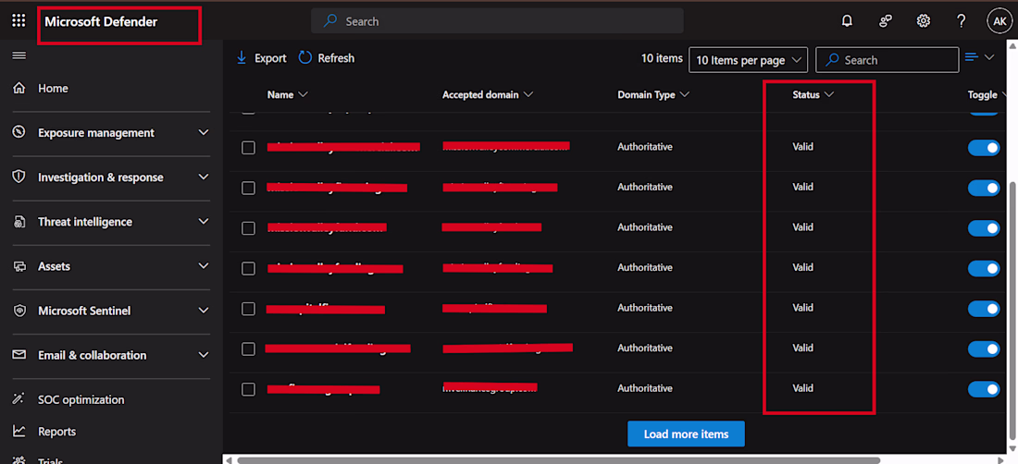
Task: Open the AK account avatar menu
Action: (x=999, y=20)
